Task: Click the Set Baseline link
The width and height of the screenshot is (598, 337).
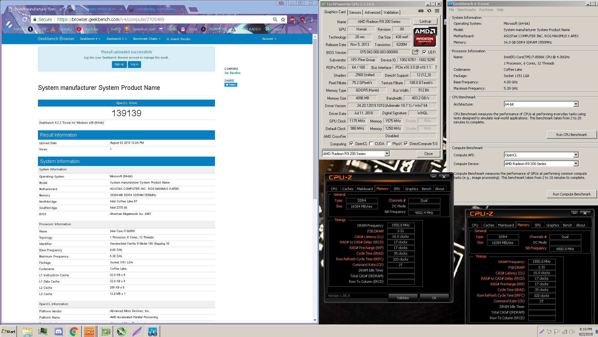Action: pos(233,73)
